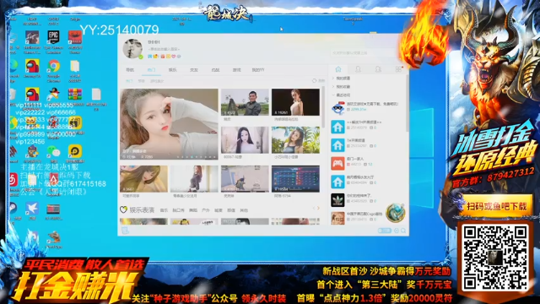Click the recent channel list scrollbar
Screen dimensions: 540x304
(408, 103)
